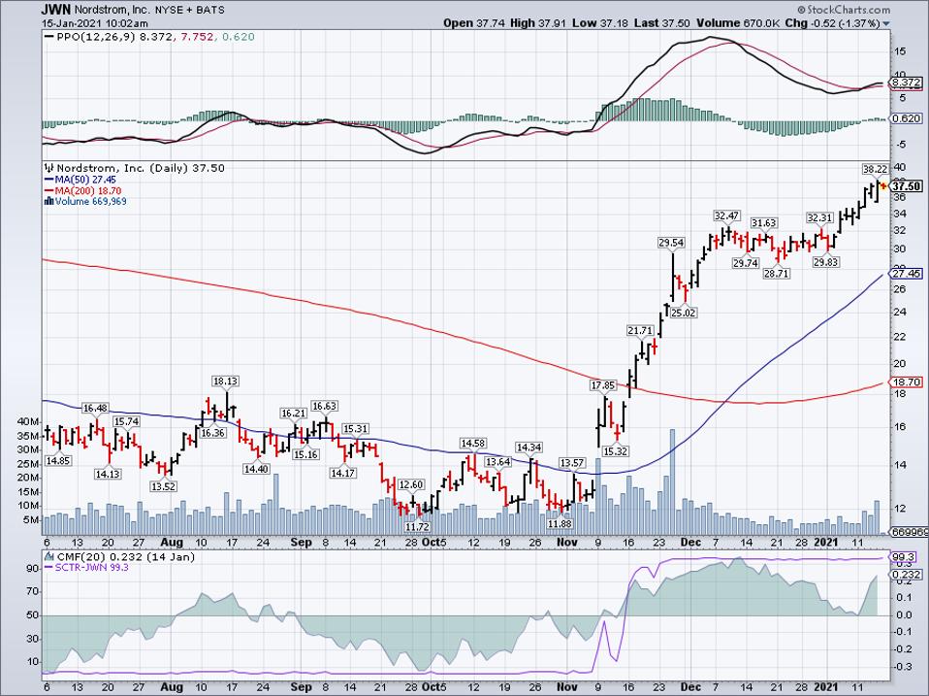Screen dimensions: 929x696
Task: Click the CMF area chart legend icon
Action: (x=49, y=556)
